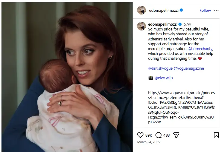
Task: Click the post photo of woman holding baby
Action: tap(67, 77)
